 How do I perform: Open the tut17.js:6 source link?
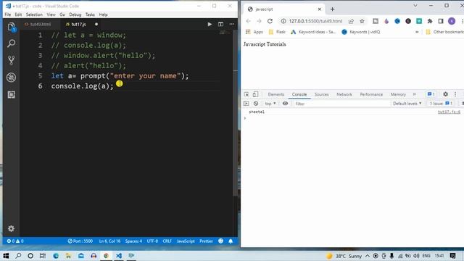click(449, 112)
